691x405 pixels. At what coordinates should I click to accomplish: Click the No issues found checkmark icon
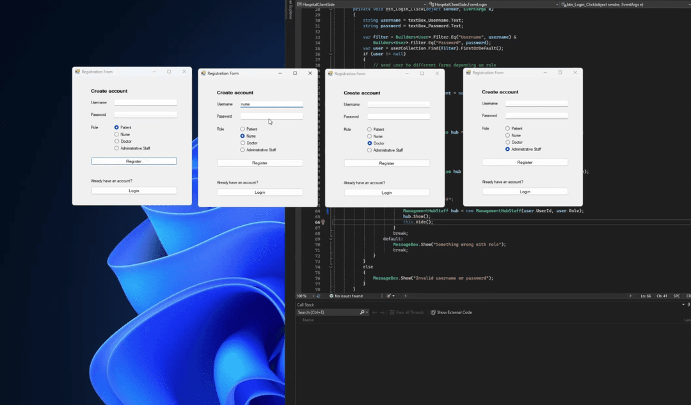coord(331,296)
